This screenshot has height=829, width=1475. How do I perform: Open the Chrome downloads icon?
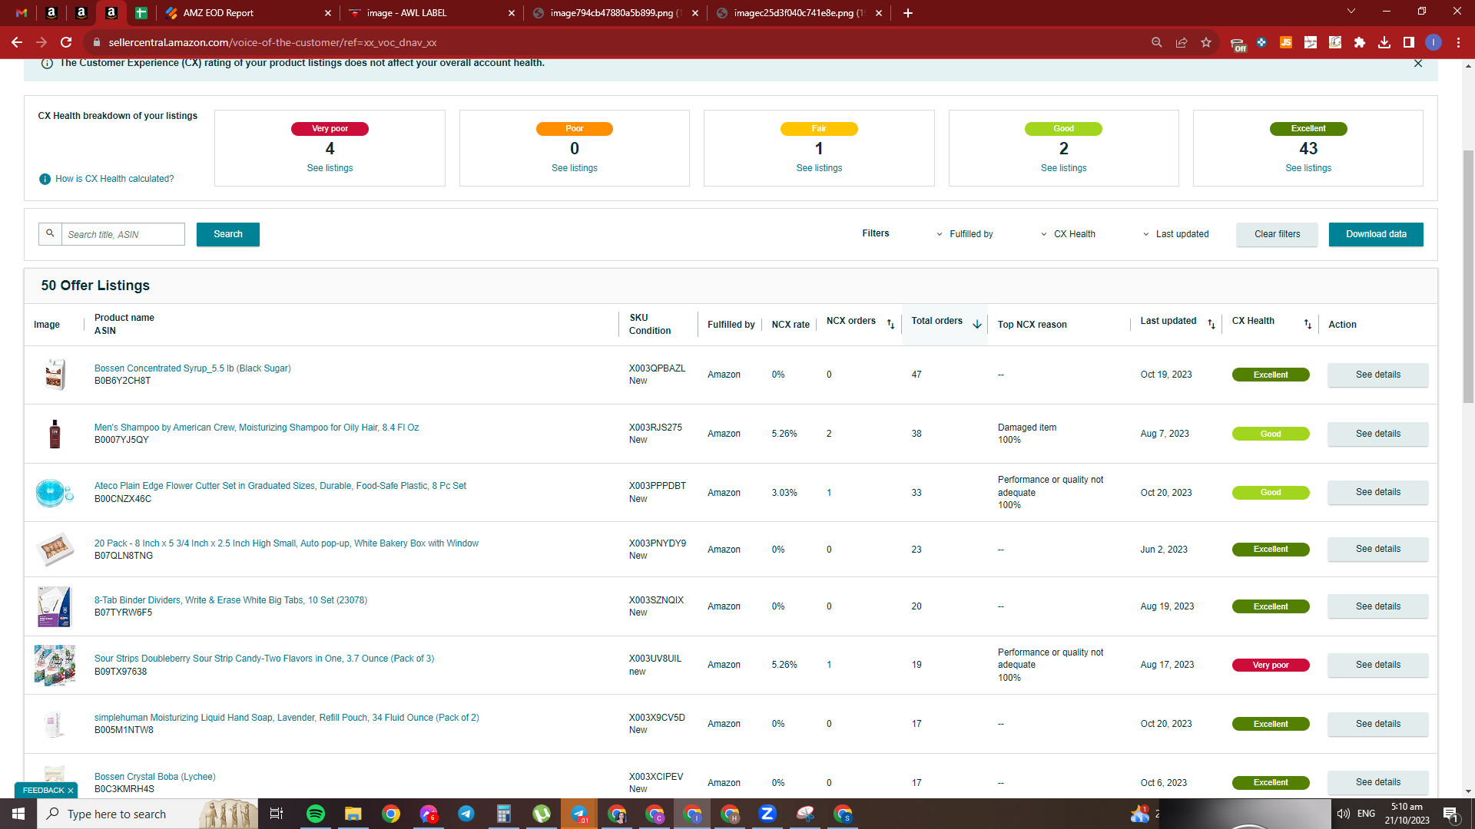pos(1384,42)
